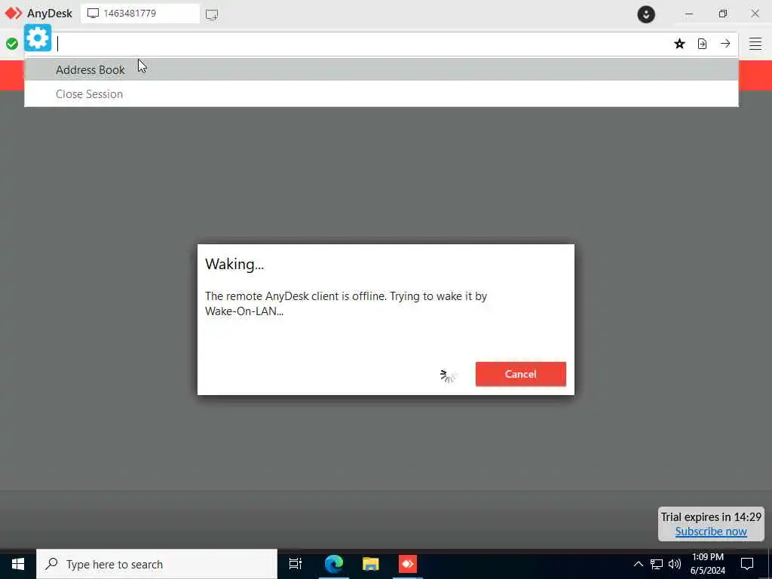The width and height of the screenshot is (772, 579).
Task: Switch to session tab 1463481779
Action: pyautogui.click(x=140, y=14)
